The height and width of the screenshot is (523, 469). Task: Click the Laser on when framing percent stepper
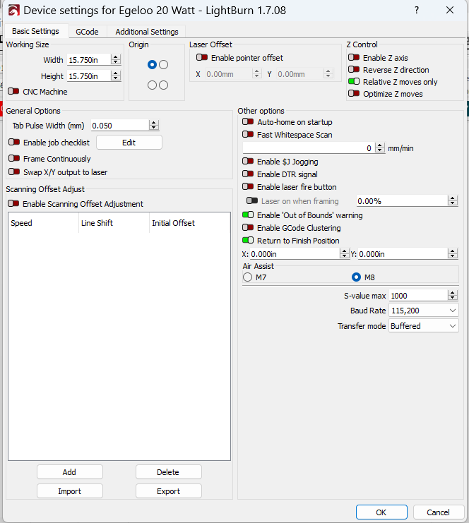(x=453, y=201)
